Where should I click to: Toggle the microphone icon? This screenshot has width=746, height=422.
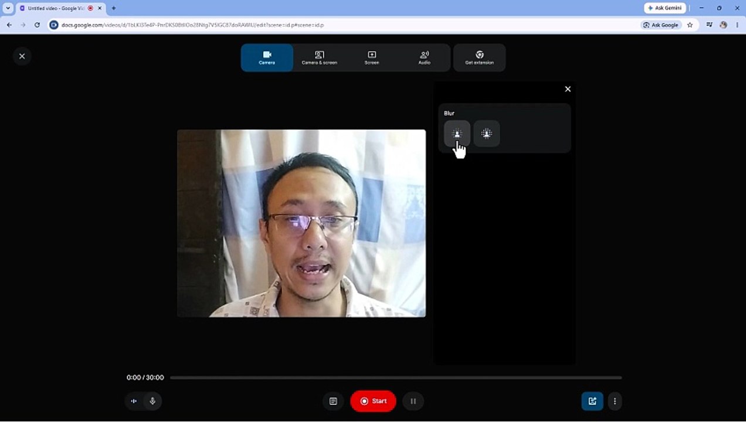pos(152,401)
